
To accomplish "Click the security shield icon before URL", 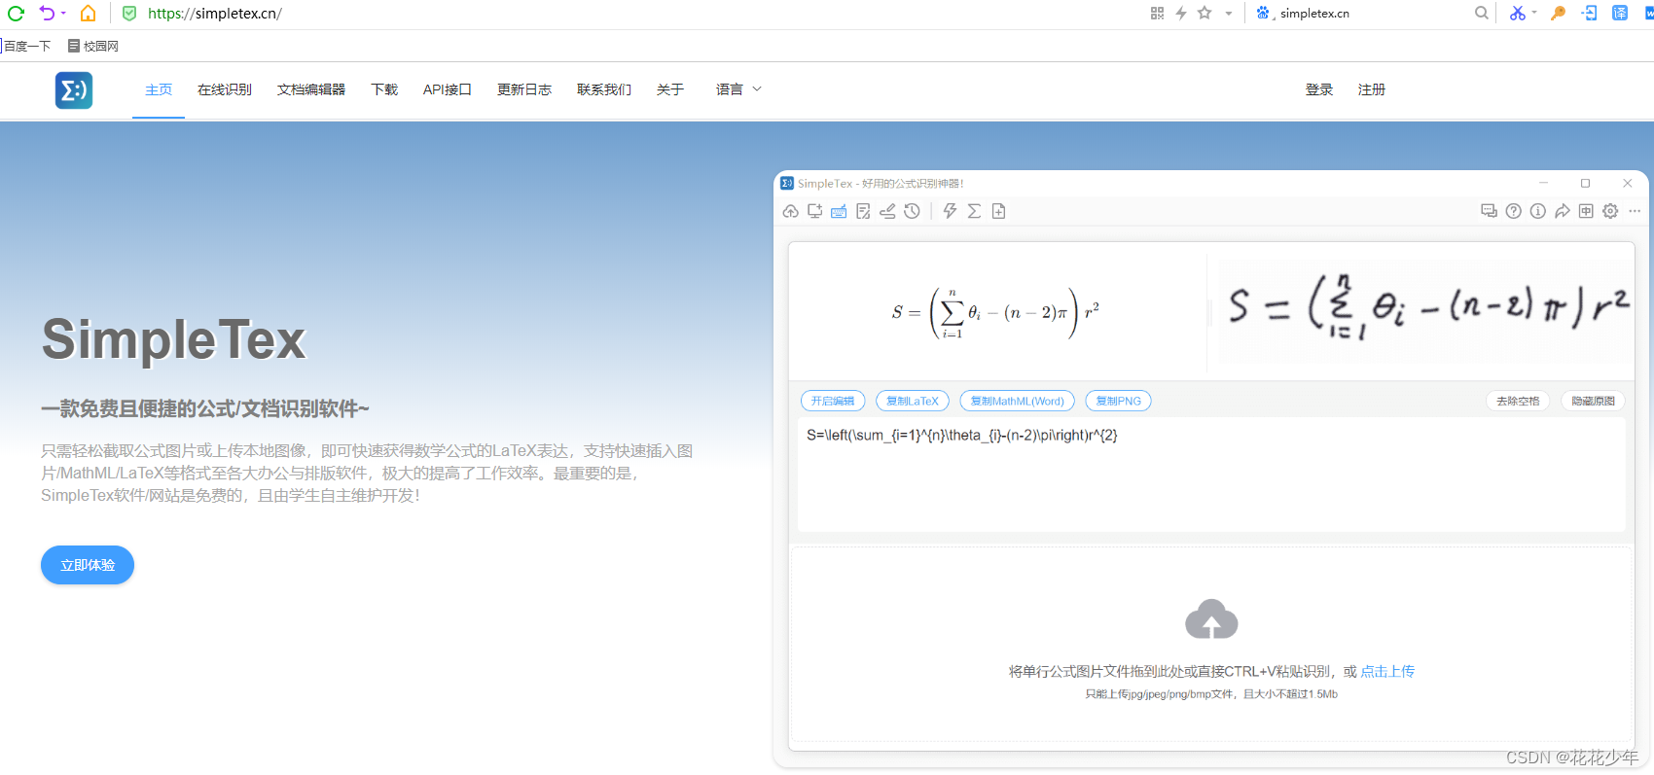I will click(x=129, y=14).
